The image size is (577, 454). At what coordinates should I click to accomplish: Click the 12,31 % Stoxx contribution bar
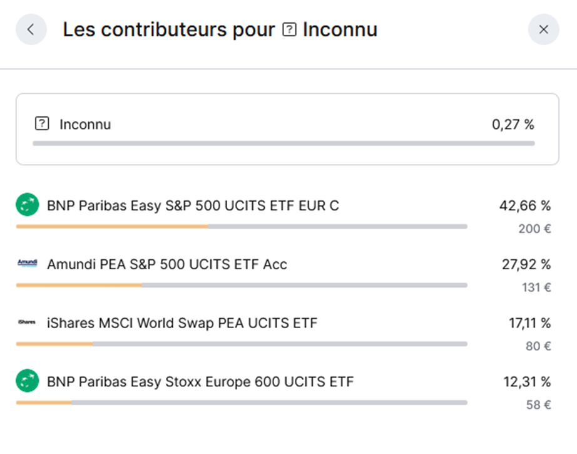[242, 403]
